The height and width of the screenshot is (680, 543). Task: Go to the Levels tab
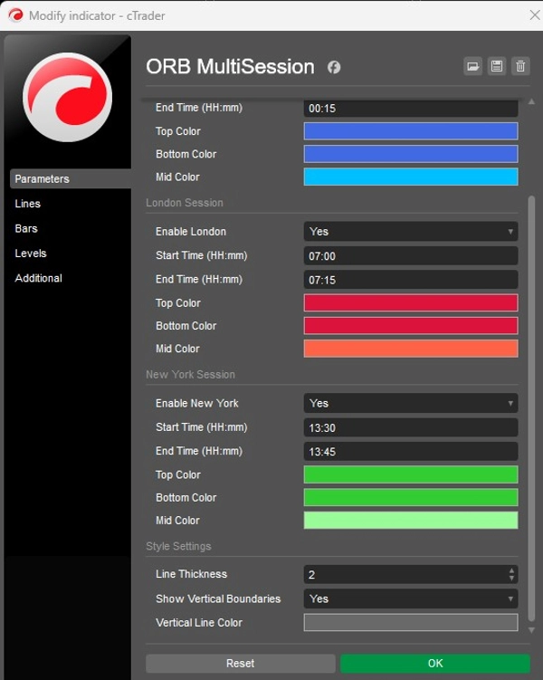pyautogui.click(x=31, y=254)
